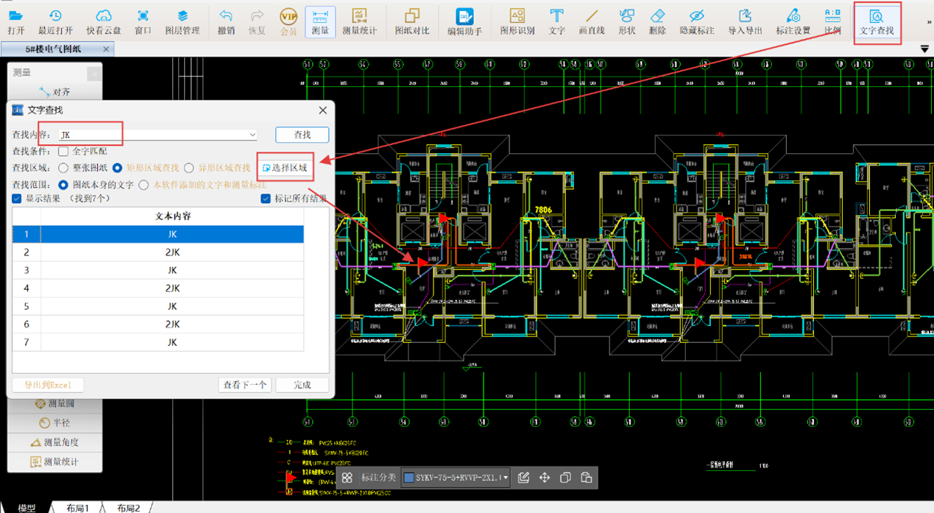934x513 pixels.
Task: Open the 图纸对比 drawing compare tool
Action: coord(411,21)
